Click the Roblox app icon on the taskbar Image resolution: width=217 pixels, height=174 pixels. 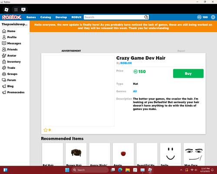tap(150, 170)
